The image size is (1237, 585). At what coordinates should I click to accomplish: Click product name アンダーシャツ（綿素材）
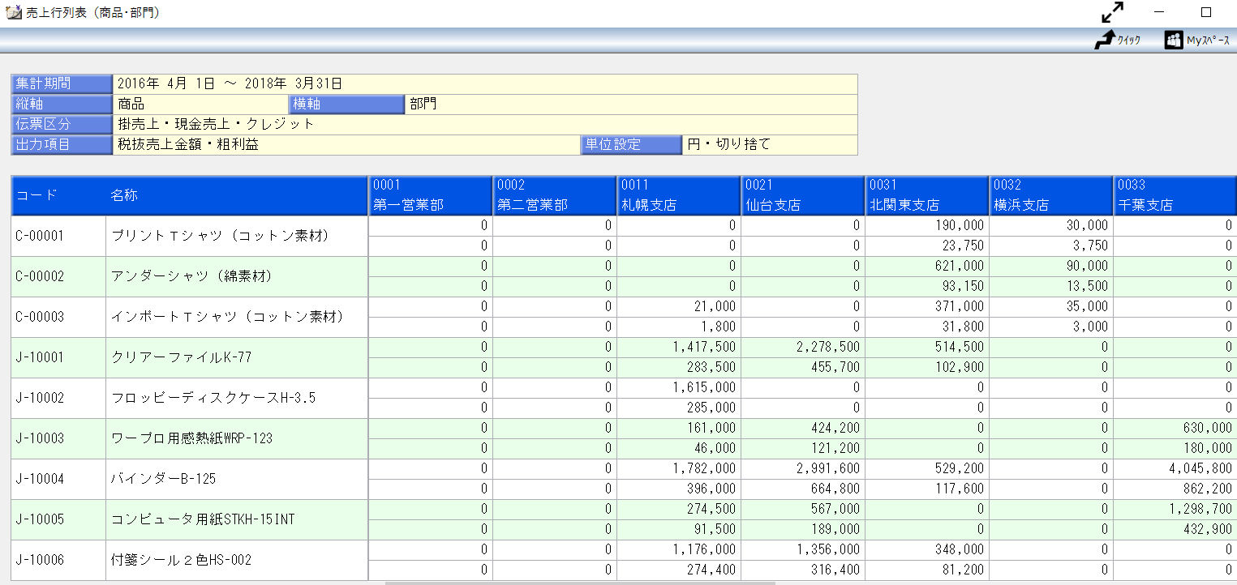pos(191,276)
